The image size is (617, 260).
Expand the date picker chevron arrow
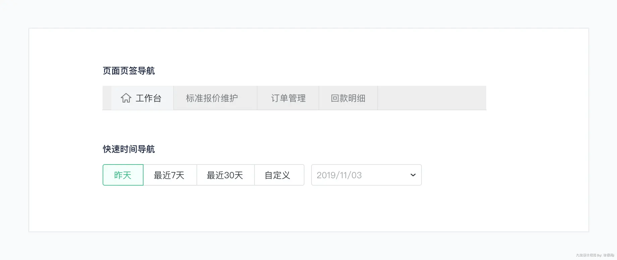(x=413, y=175)
